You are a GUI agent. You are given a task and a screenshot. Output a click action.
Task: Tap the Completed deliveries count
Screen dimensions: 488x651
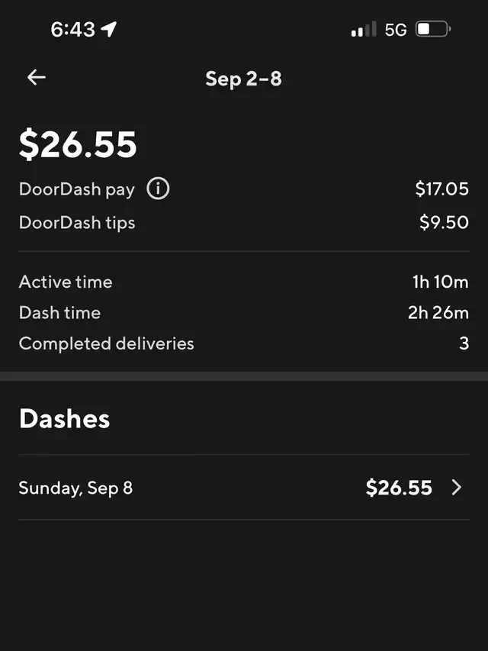pos(464,343)
